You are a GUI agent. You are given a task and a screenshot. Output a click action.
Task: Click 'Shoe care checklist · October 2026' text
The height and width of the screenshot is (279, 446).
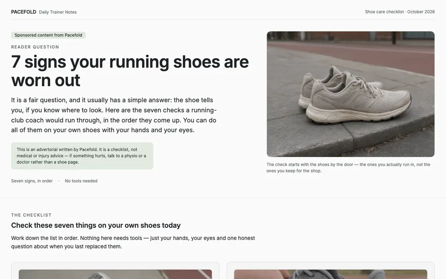coord(400,12)
